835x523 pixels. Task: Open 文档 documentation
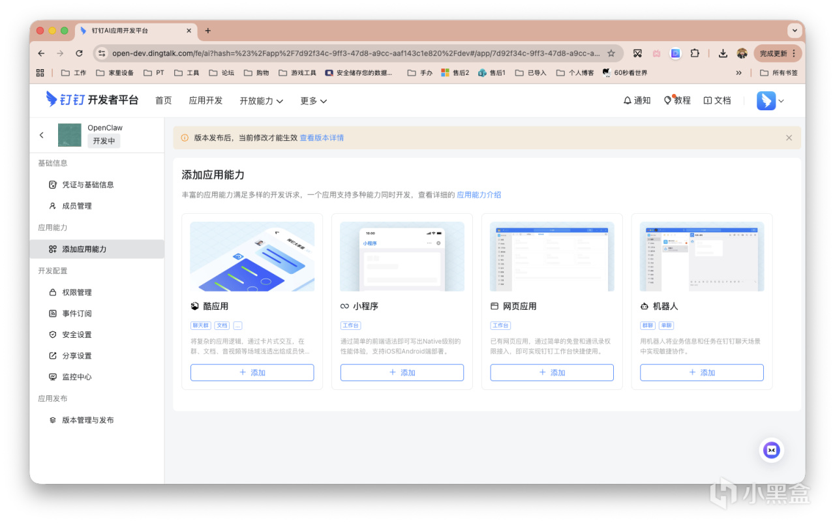tap(717, 100)
